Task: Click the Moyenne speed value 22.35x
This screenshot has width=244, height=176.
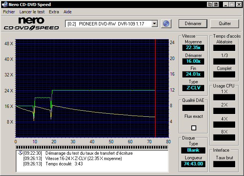Action: 193,48
